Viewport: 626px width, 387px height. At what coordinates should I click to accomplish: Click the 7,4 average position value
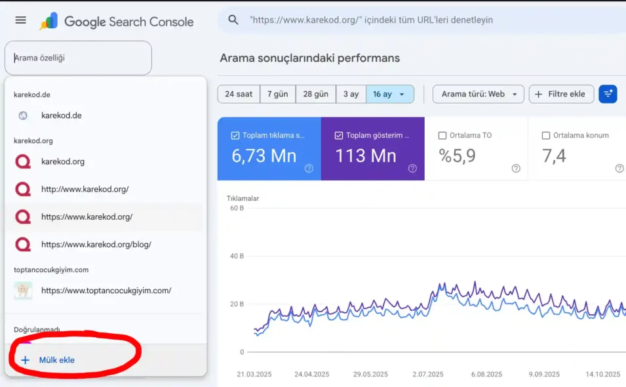coord(554,155)
